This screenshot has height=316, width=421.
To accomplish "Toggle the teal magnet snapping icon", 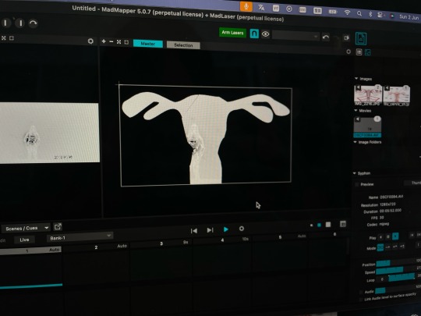I will tap(254, 34).
